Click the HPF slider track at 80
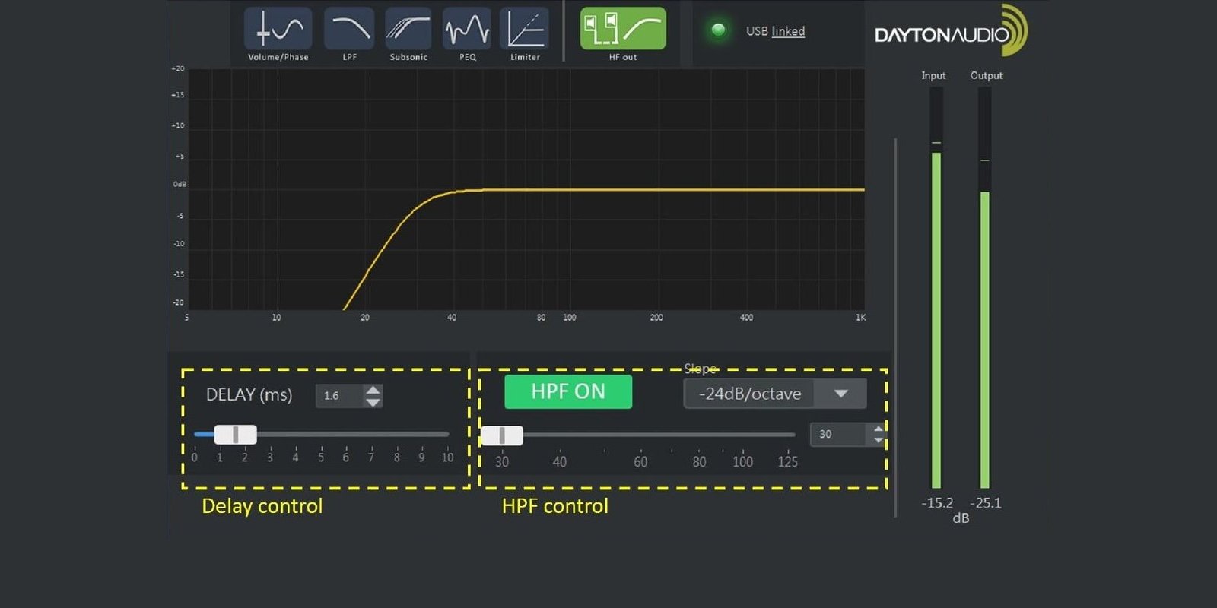Image resolution: width=1217 pixels, height=608 pixels. (x=699, y=435)
